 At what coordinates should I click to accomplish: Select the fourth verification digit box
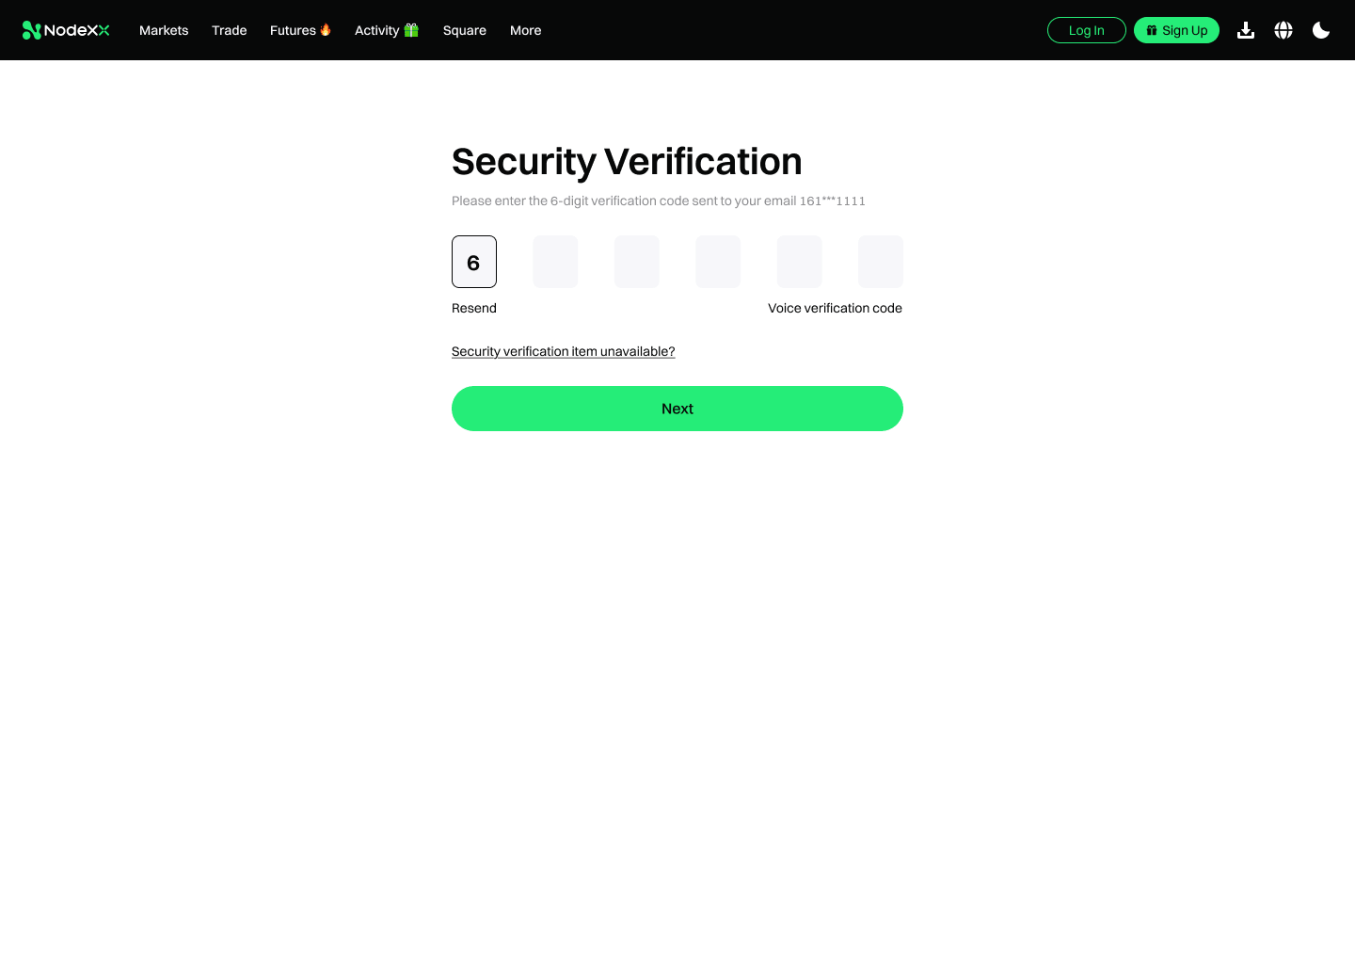718,262
